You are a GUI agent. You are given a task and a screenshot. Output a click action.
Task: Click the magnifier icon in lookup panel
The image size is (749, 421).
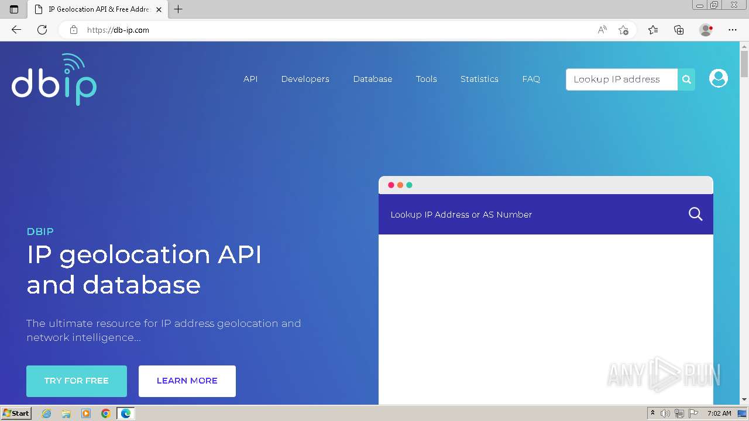click(x=695, y=214)
